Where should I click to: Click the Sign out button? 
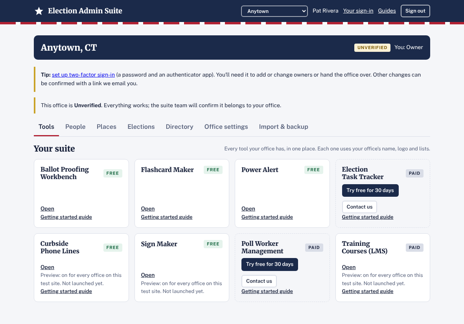tap(415, 11)
